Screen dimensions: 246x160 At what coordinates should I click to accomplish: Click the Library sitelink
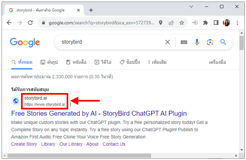(x=48, y=144)
